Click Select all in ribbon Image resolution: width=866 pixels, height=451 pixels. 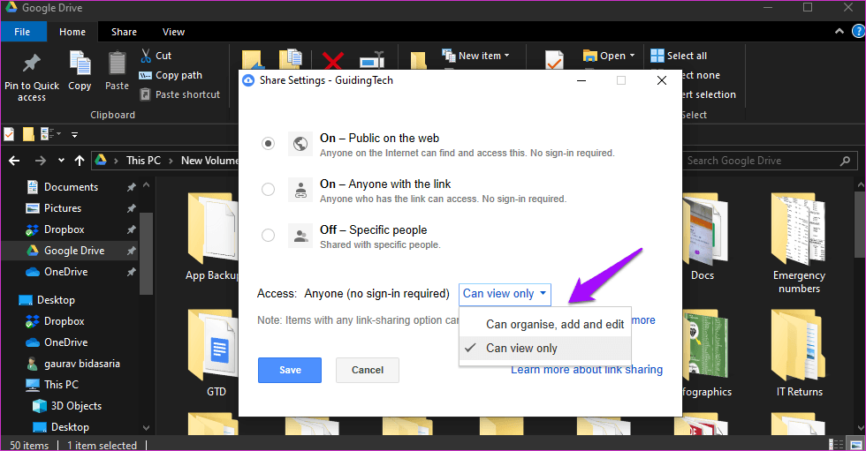(x=679, y=56)
